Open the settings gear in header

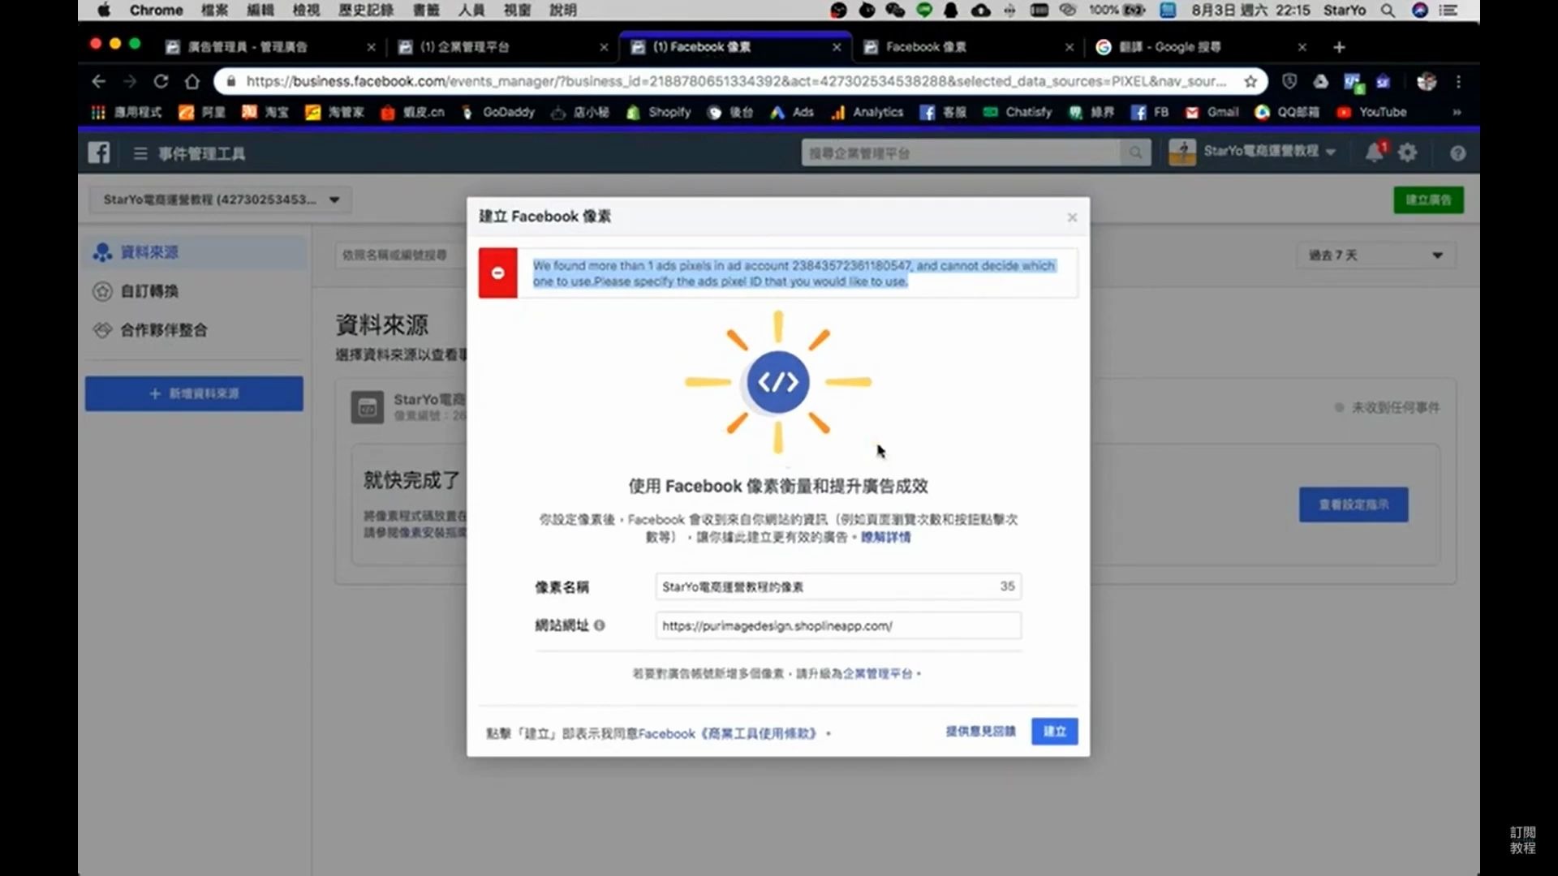click(x=1408, y=152)
